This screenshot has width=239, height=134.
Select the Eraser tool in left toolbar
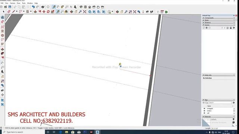click(x=3, y=22)
